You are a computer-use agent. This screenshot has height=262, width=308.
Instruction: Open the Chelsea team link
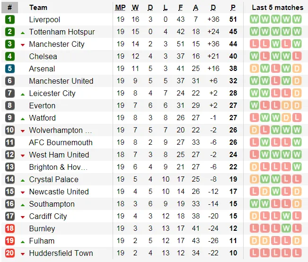click(x=43, y=56)
